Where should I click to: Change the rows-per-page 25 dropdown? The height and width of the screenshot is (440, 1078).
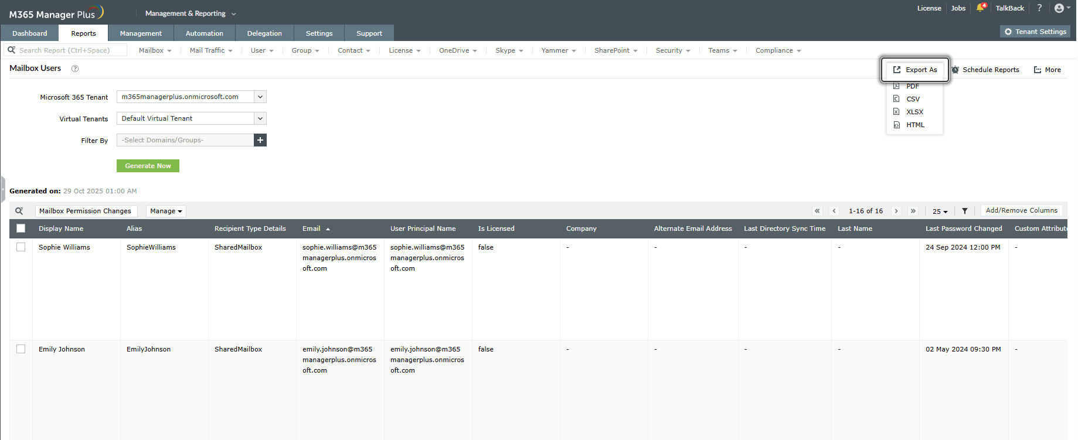point(940,212)
